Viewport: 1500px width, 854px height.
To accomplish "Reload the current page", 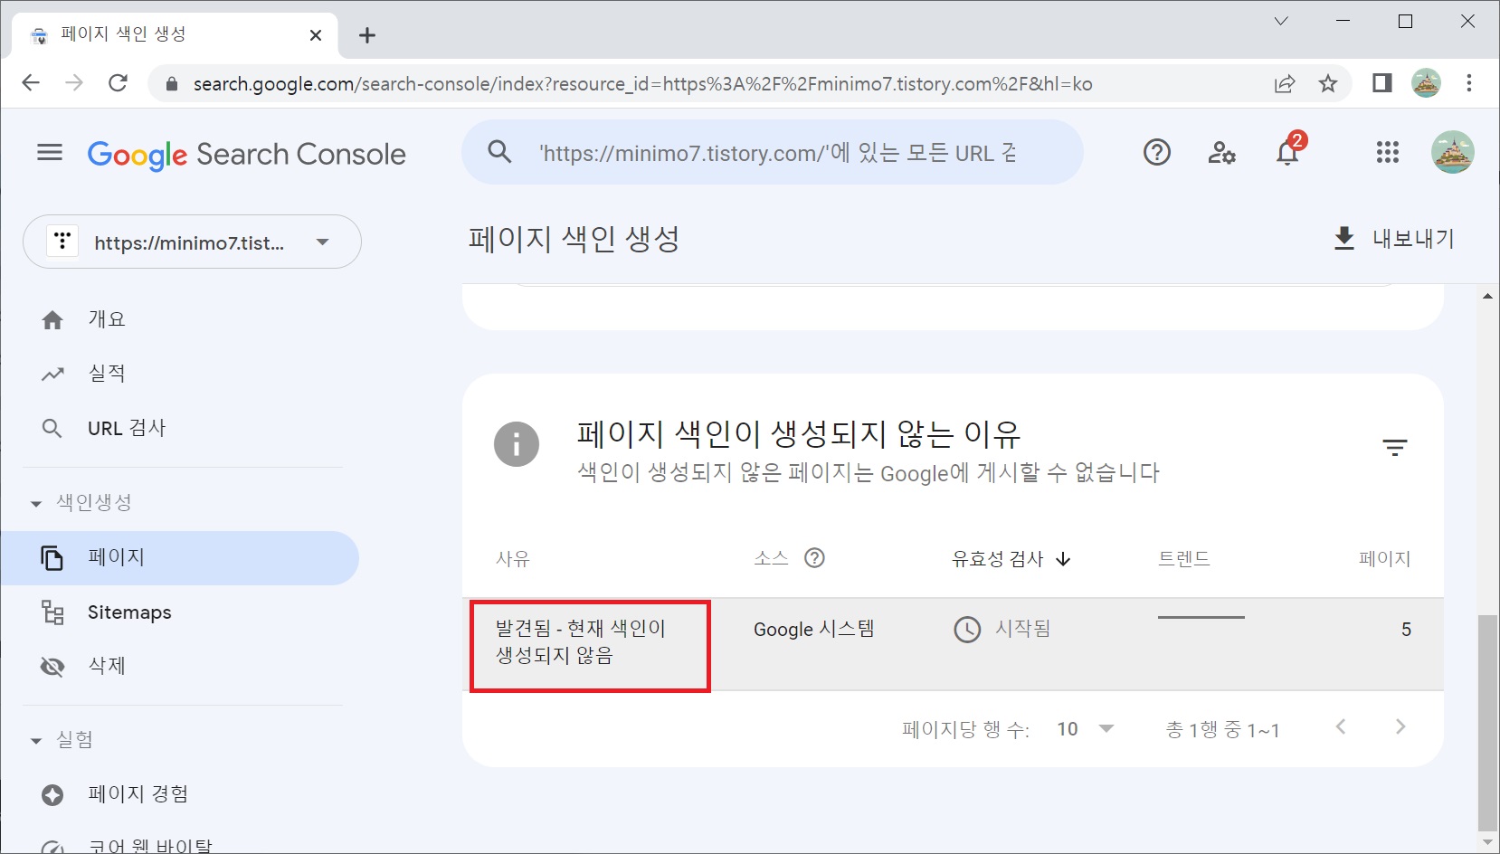I will coord(118,83).
